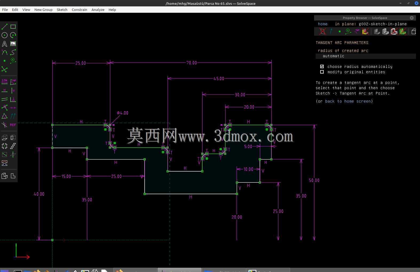Toggle points visibility in Property Browser
420x272 pixels.
340,31
